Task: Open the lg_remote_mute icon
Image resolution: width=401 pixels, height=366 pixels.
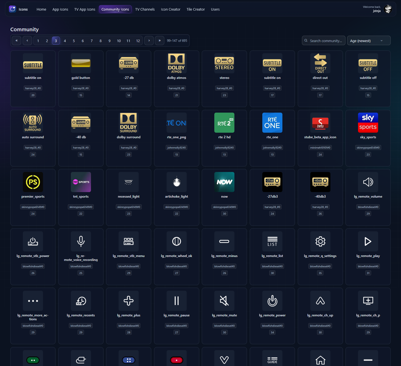Action: point(224,301)
